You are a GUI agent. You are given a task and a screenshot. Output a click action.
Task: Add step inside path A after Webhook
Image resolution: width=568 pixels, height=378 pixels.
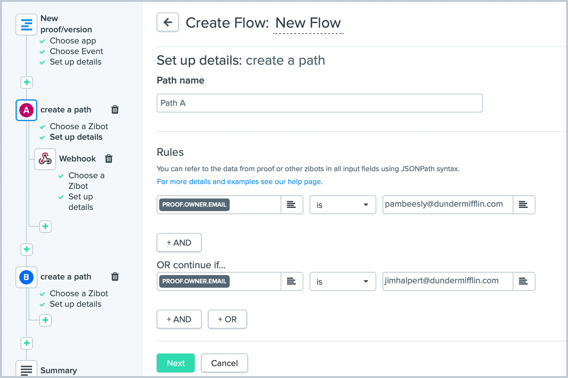[45, 226]
